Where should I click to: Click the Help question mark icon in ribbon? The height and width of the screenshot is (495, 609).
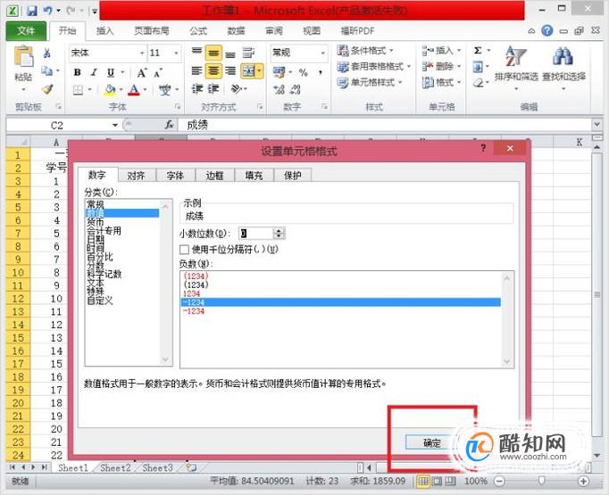coord(546,30)
